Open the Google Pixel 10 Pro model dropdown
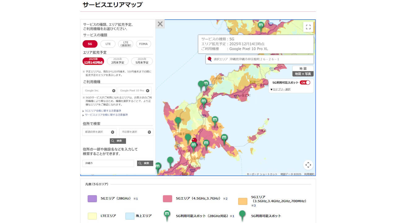This screenshot has height=223, width=396. (x=135, y=90)
